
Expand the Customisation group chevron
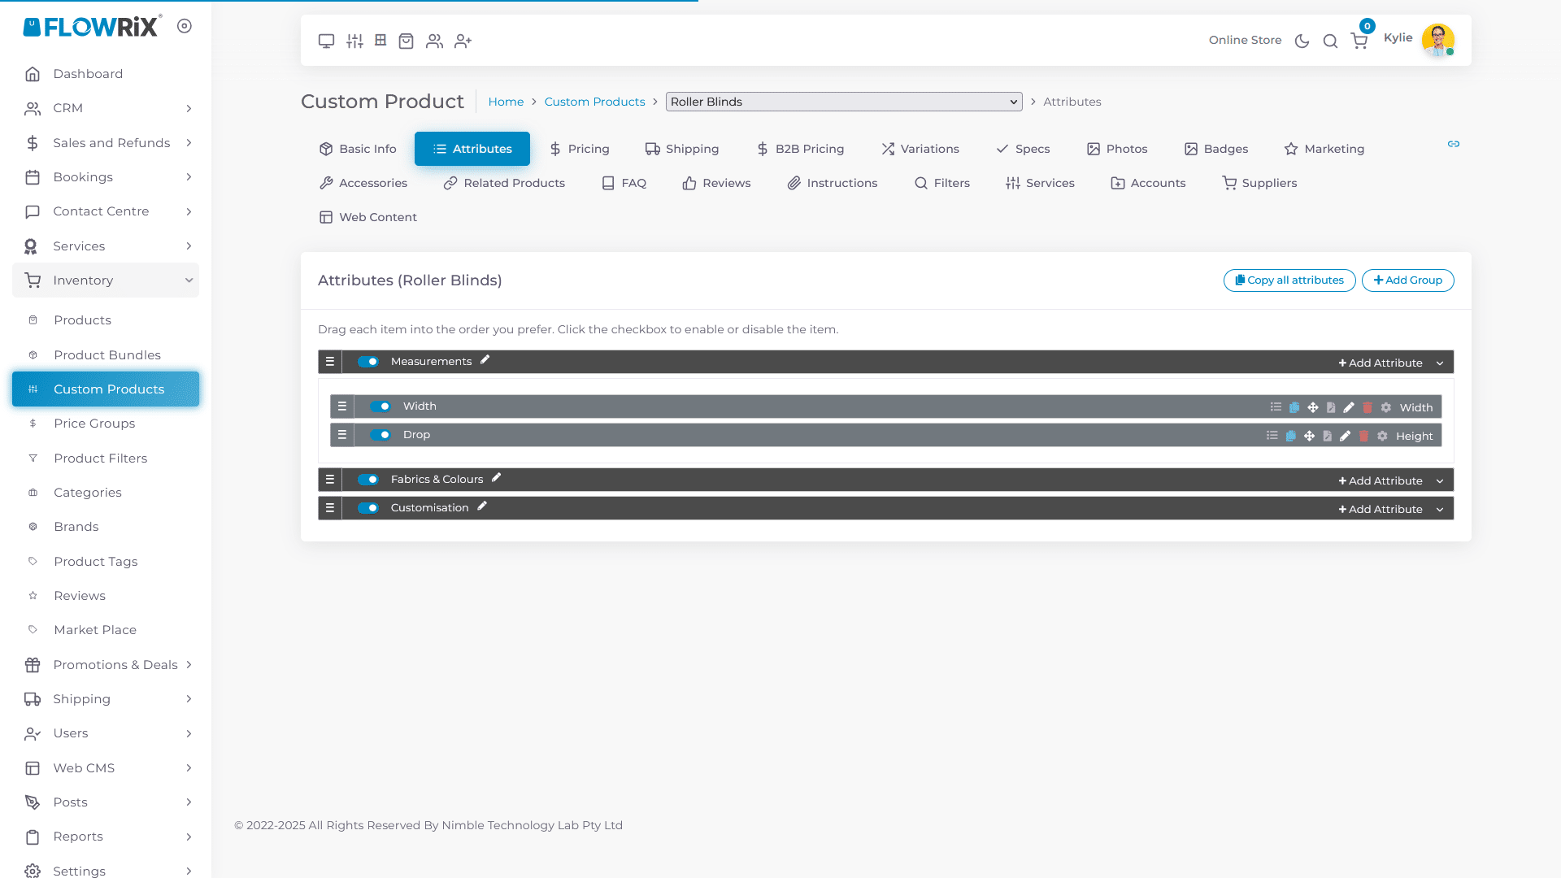click(x=1440, y=510)
